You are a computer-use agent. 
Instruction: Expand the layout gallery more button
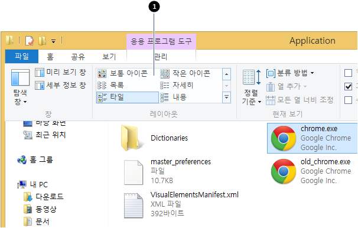coord(226,97)
